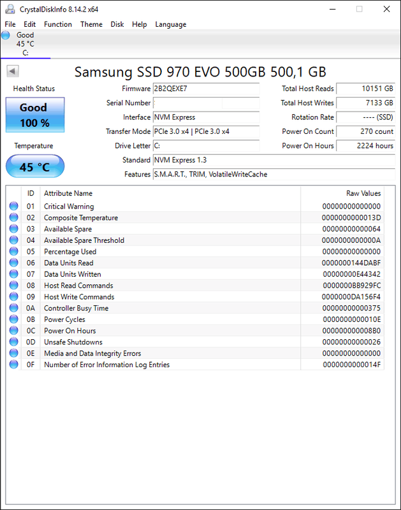Select the Data Units Written attribute name
The image size is (401, 510).
[x=73, y=274]
